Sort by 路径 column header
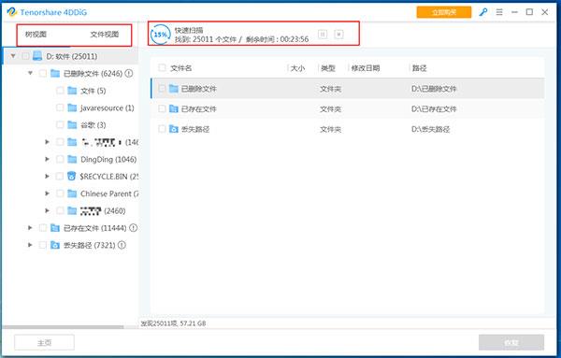 click(419, 68)
